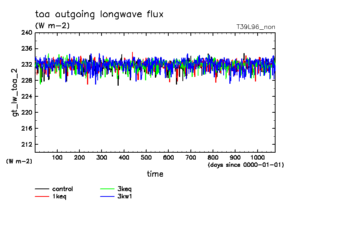The image size is (345, 249).
Task: Click the 'time' x-axis label
Action: click(155, 174)
